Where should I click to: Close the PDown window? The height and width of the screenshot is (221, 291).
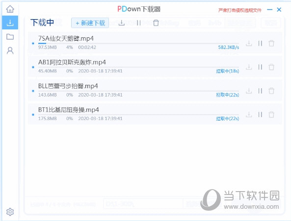pos(279,9)
